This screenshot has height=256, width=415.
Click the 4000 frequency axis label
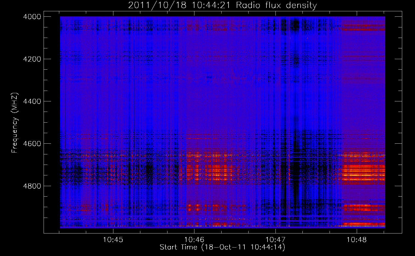click(x=32, y=17)
